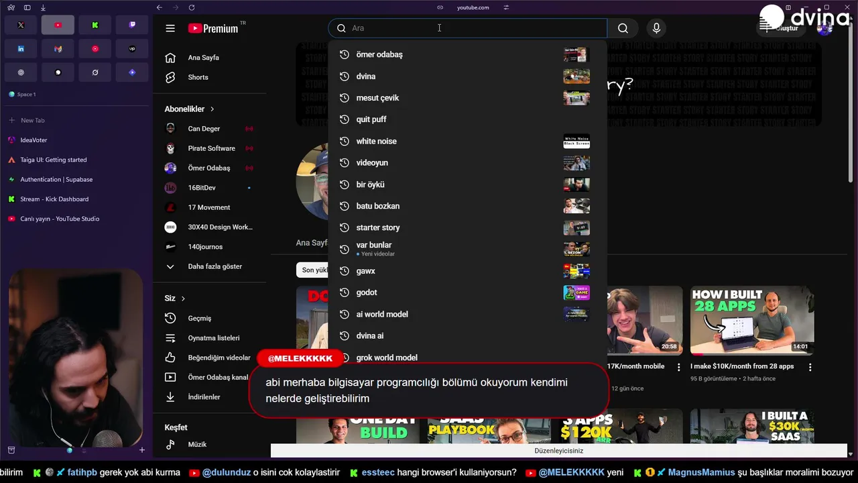Select search suggestion ai world model

[467, 314]
